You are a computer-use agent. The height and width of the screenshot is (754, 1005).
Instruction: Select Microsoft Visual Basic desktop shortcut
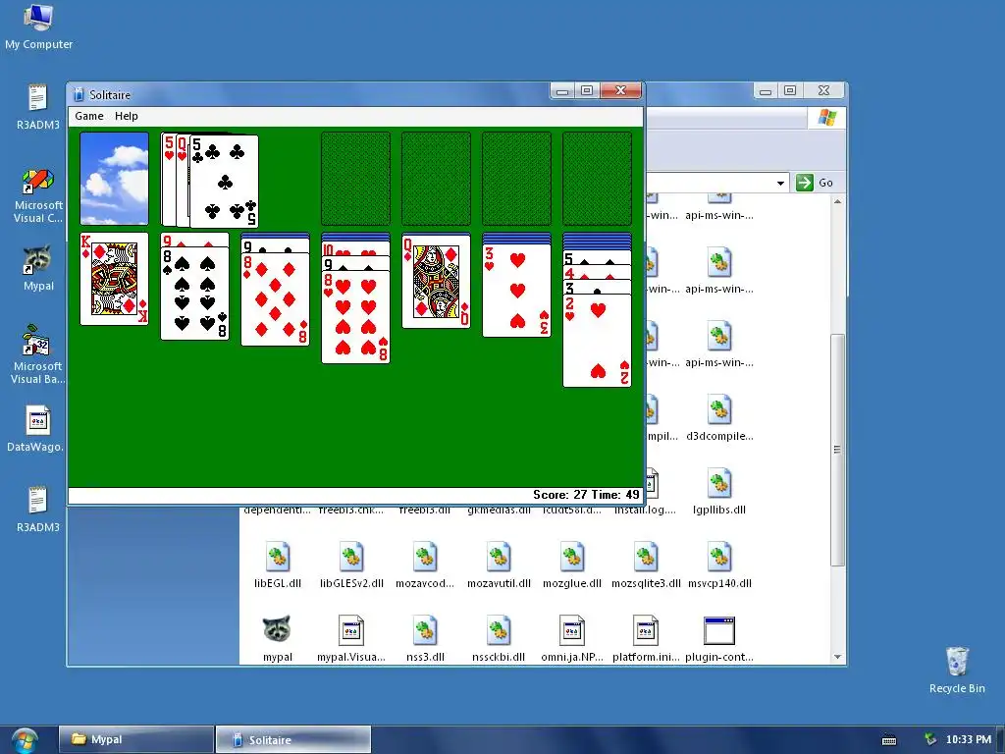point(37,354)
